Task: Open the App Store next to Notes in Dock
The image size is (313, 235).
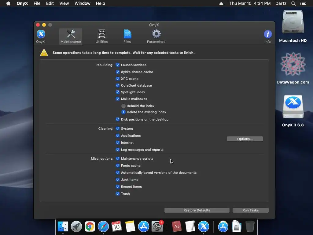Action: (x=144, y=227)
